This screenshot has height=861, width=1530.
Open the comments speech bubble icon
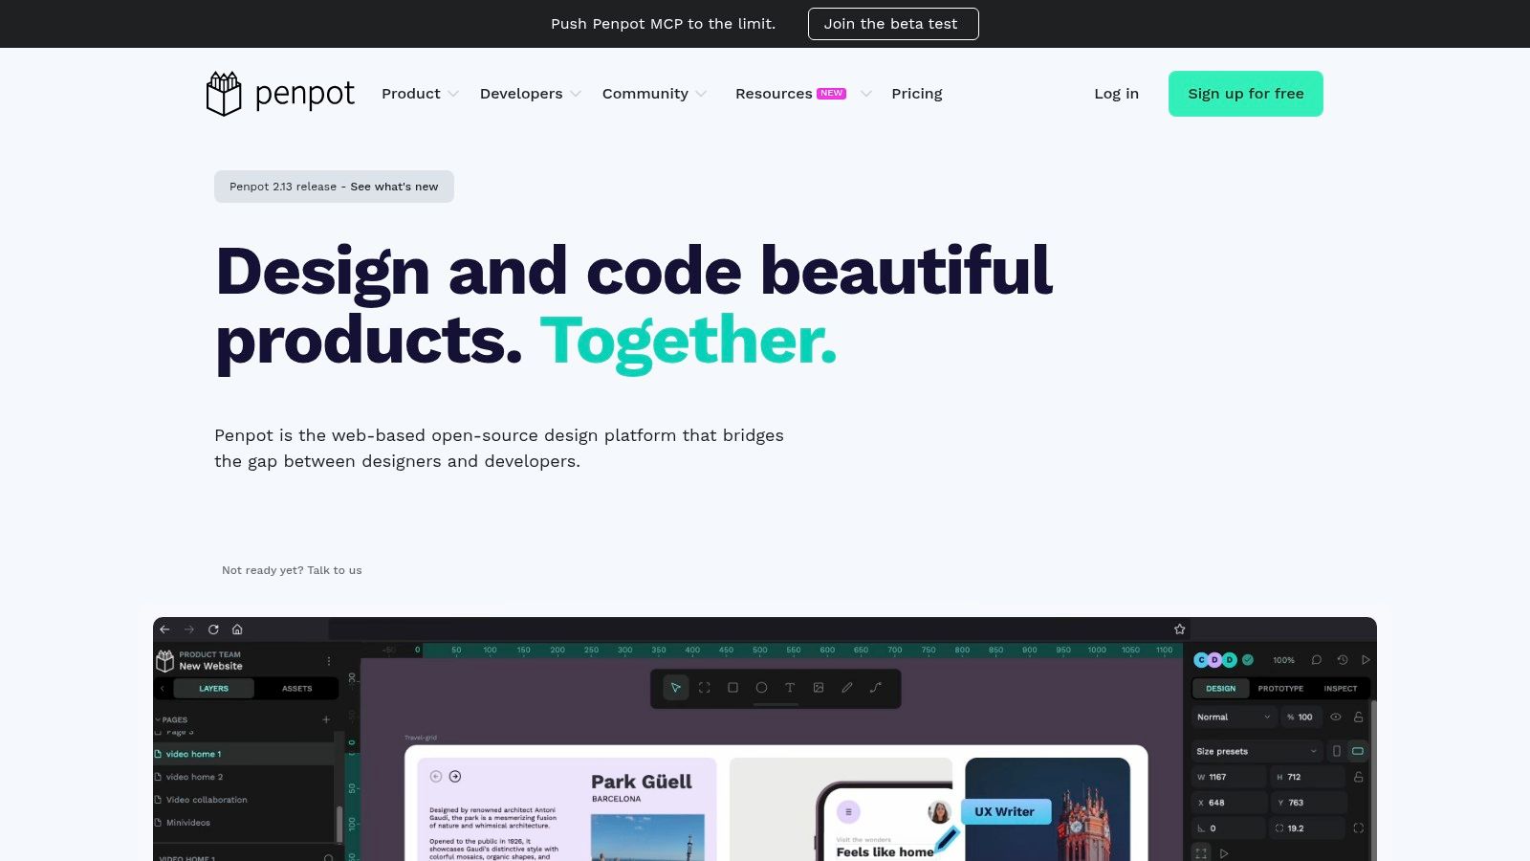1317,660
